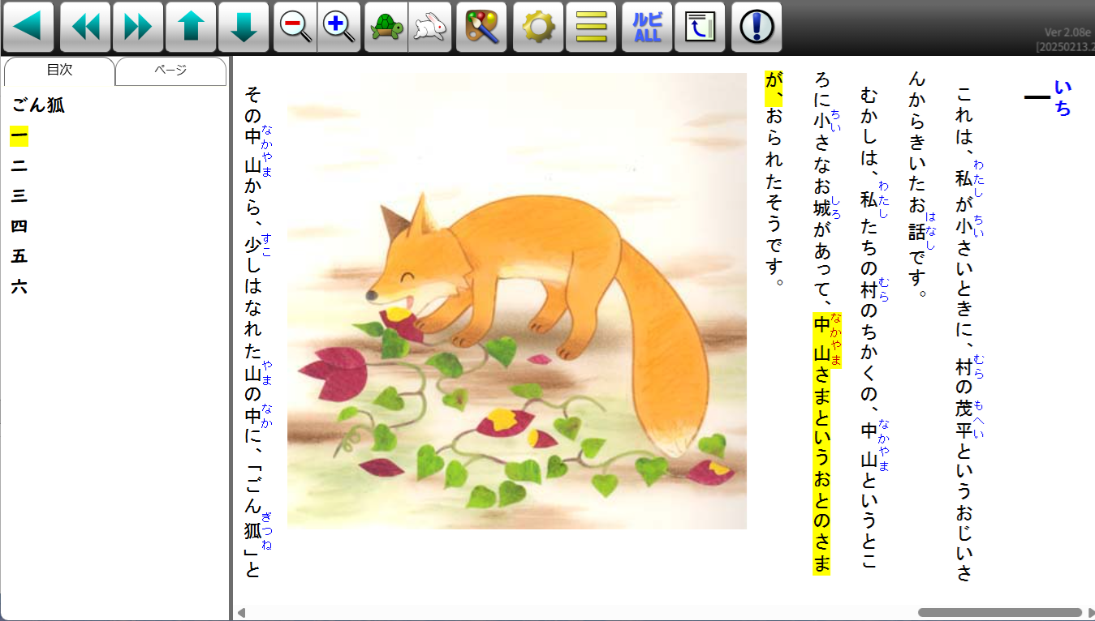Open the exclamation info button
Image resolution: width=1095 pixels, height=621 pixels.
pos(757,27)
